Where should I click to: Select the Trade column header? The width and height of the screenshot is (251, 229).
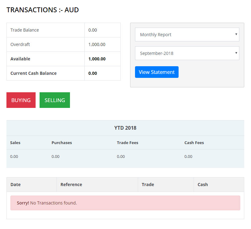point(148,185)
